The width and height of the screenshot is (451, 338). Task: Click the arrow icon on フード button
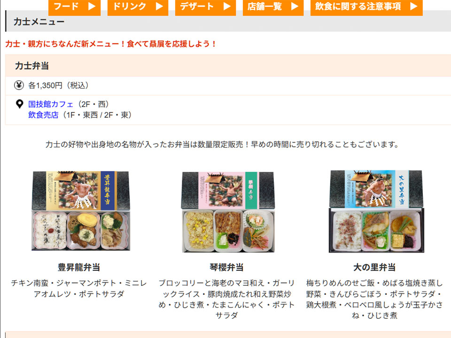(92, 6)
